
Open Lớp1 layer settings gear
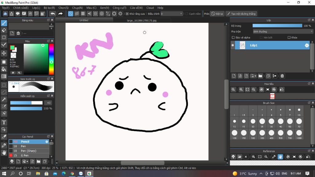[x=307, y=45]
